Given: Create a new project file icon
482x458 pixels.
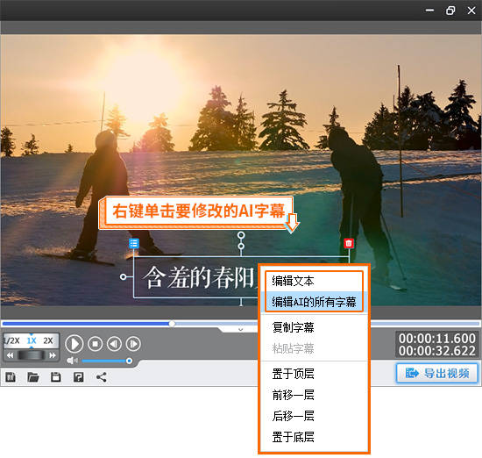Looking at the screenshot, I should [11, 377].
